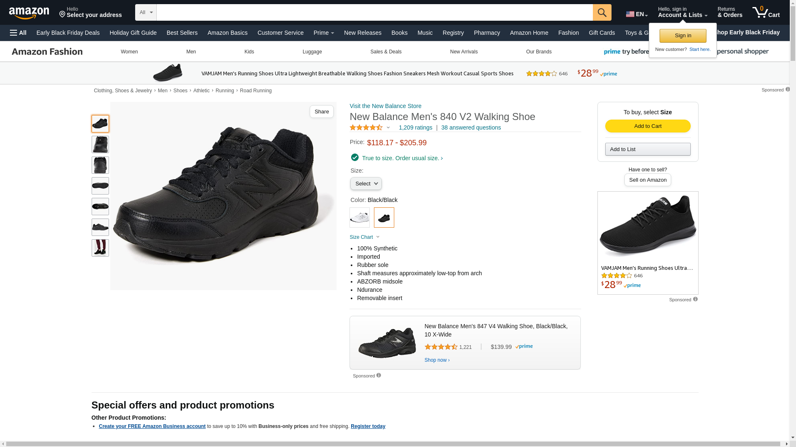
Task: Open the EN language flag selector
Action: [636, 14]
